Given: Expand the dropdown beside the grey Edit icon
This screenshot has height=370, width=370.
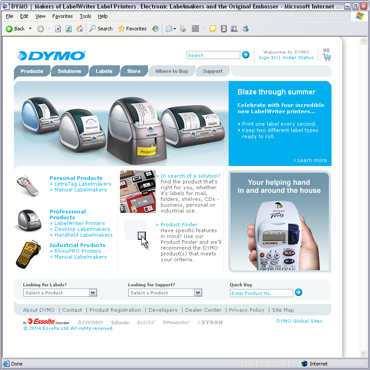Looking at the screenshot, I should click(204, 29).
